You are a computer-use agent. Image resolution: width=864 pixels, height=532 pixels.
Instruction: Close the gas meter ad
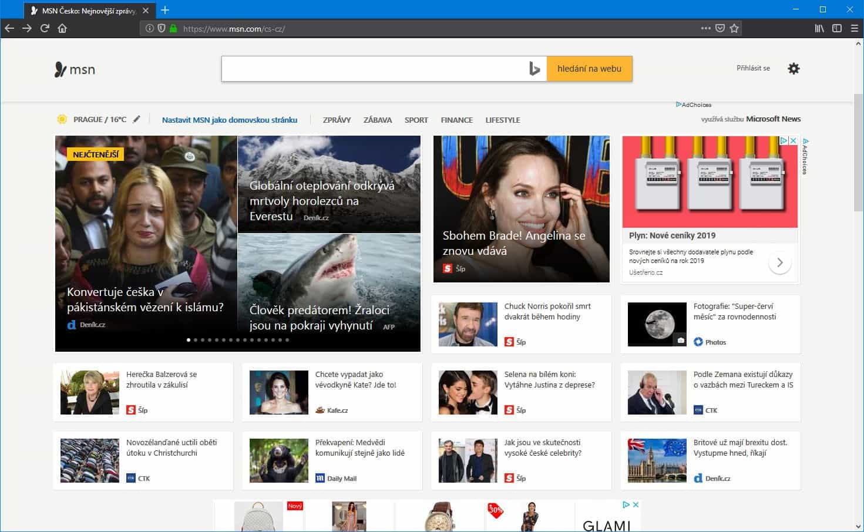click(793, 141)
